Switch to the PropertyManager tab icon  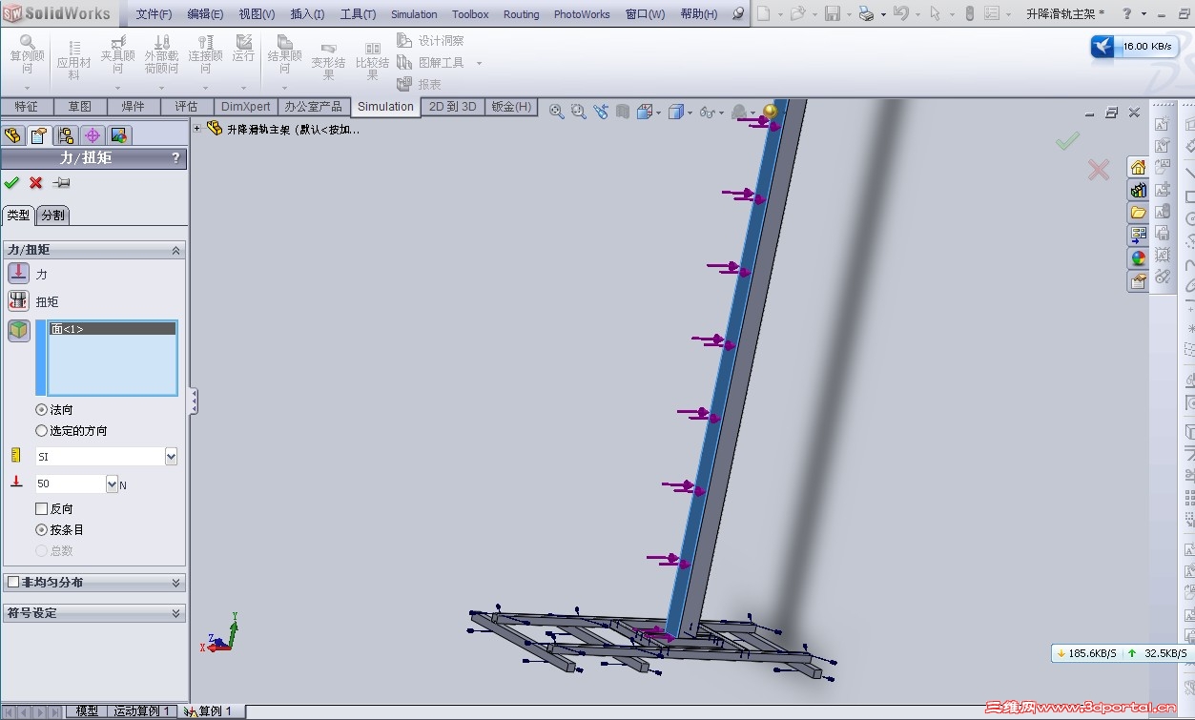pyautogui.click(x=38, y=135)
